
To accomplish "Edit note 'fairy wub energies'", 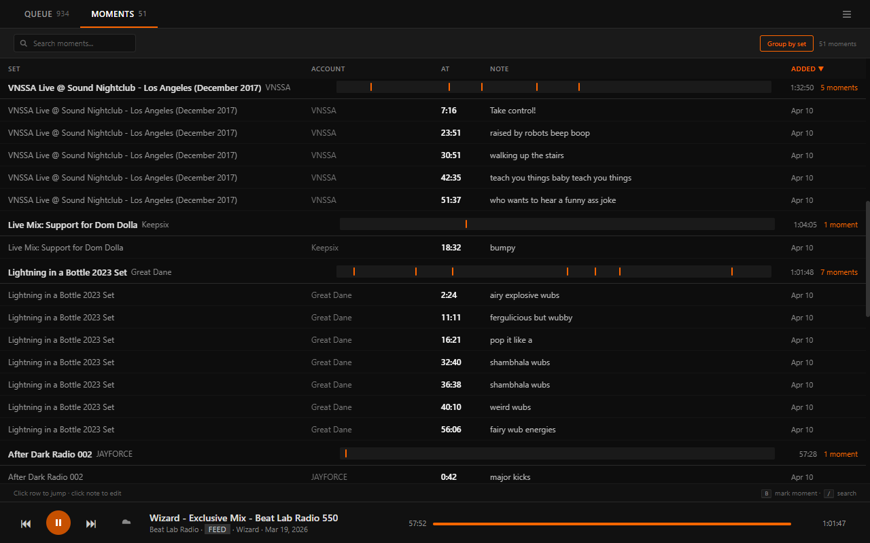I will (x=523, y=430).
